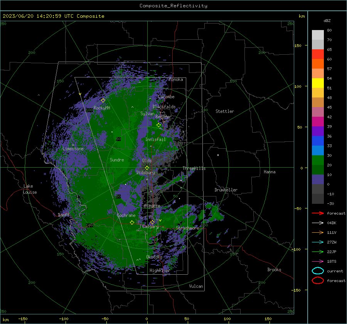Click the orange 111V arrow icon
Image resolution: width=347 pixels, height=324 pixels.
pyautogui.click(x=318, y=232)
